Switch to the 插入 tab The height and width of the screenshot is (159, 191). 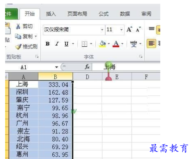pyautogui.click(x=51, y=14)
